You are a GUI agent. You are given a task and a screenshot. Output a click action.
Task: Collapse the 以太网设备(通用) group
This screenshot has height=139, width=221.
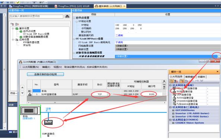pos(170,85)
